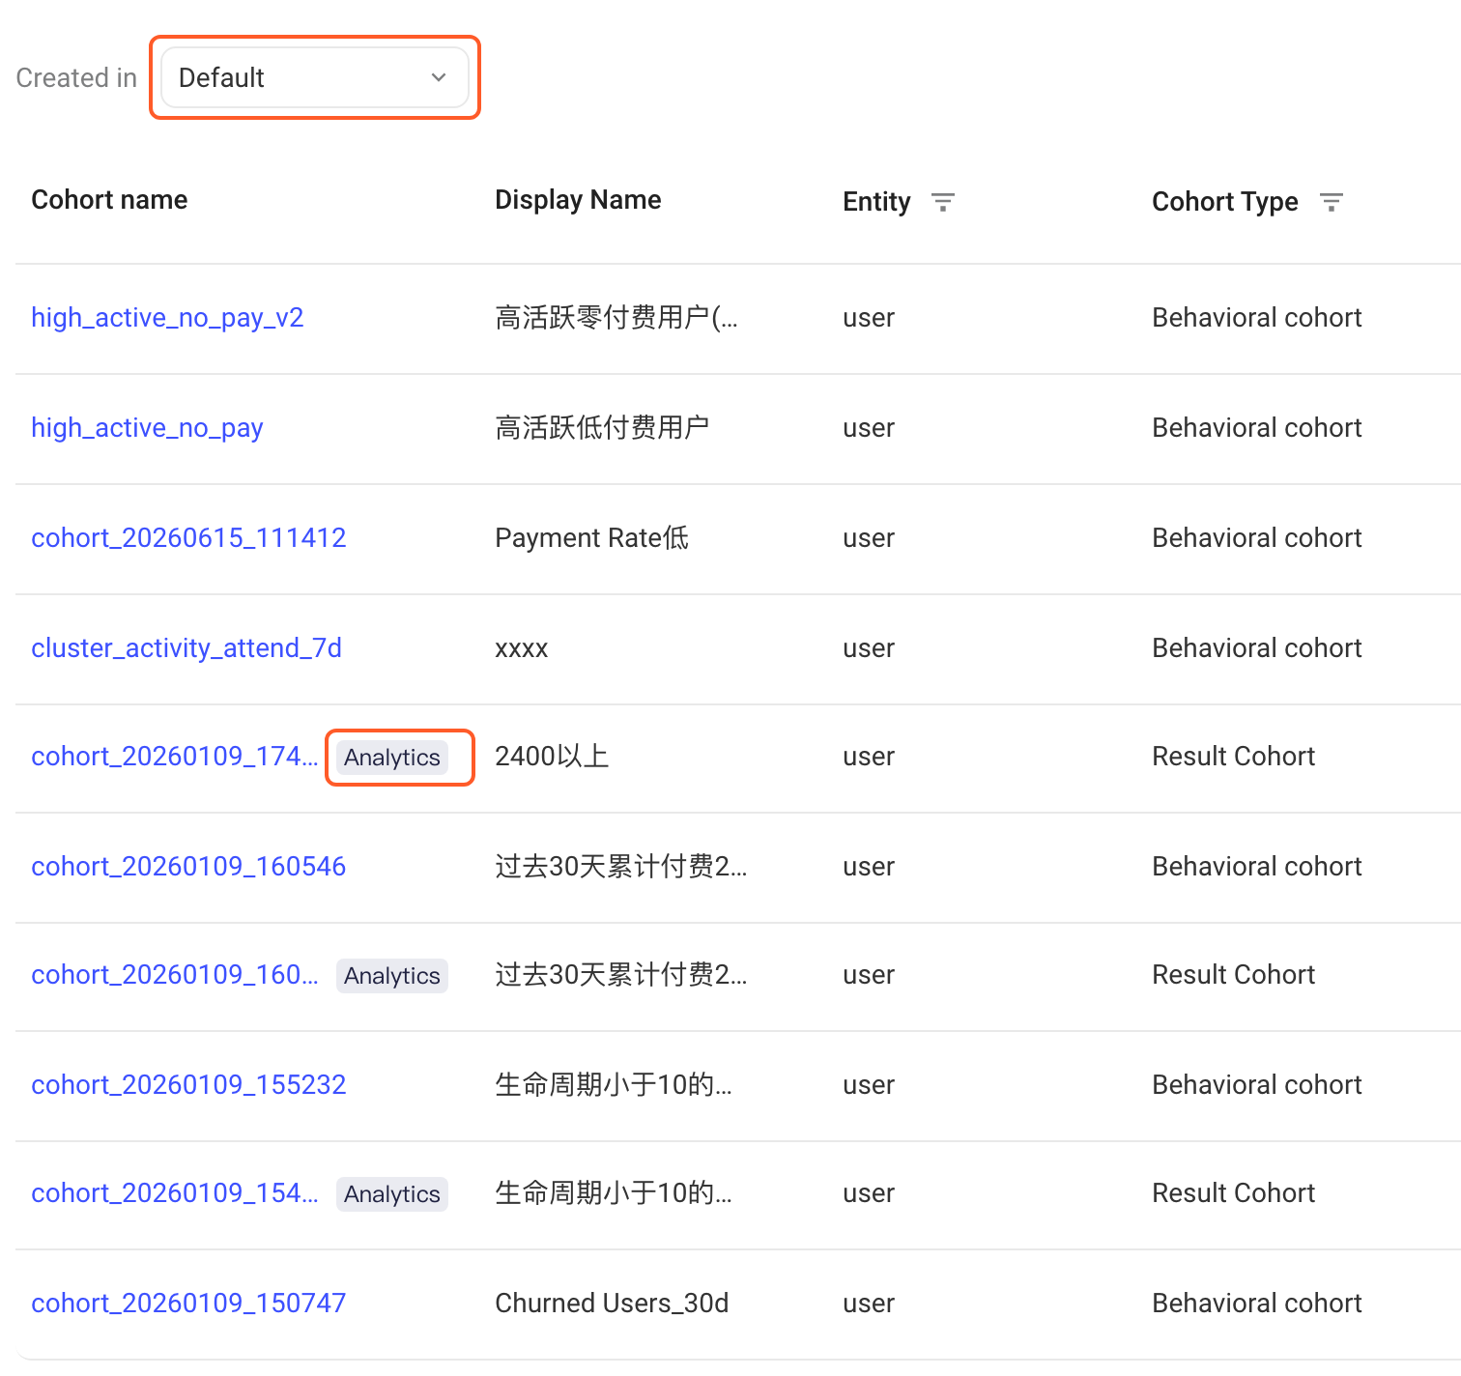Open cohort_20260109_174... link
This screenshot has height=1376, width=1461.
[175, 757]
